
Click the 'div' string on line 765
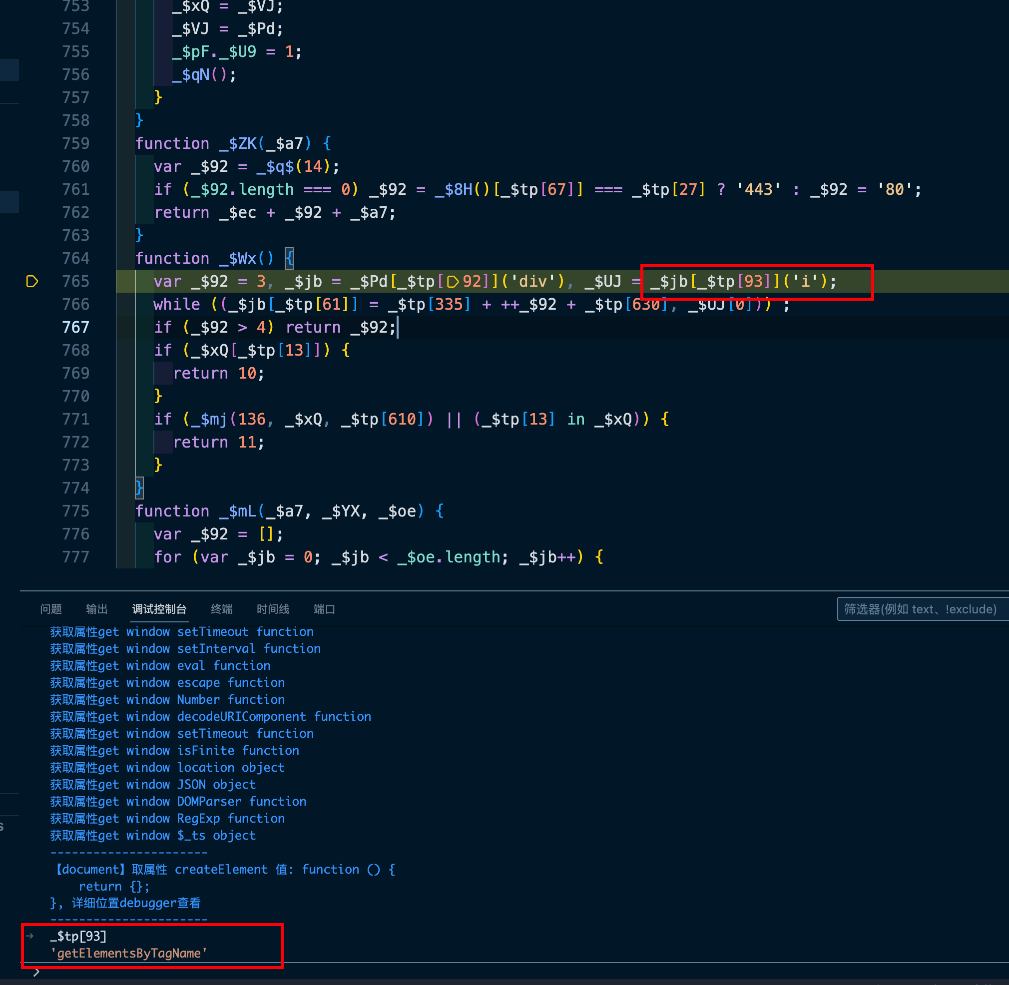[x=533, y=281]
